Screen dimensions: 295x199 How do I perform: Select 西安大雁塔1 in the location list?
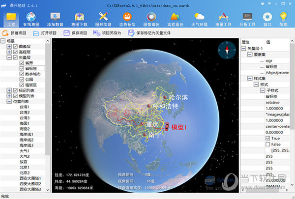tap(30, 178)
